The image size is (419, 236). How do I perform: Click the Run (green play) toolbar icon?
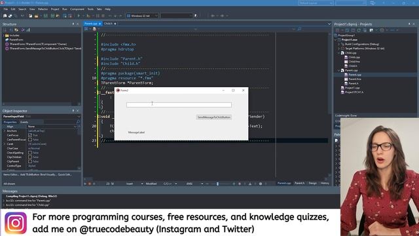pyautogui.click(x=79, y=16)
